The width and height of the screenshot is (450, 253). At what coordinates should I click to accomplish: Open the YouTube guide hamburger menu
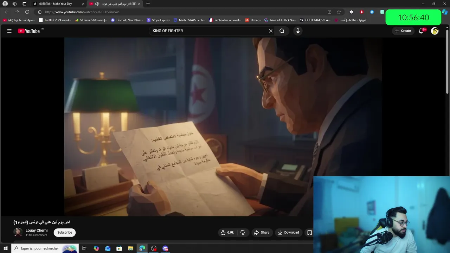[9, 31]
